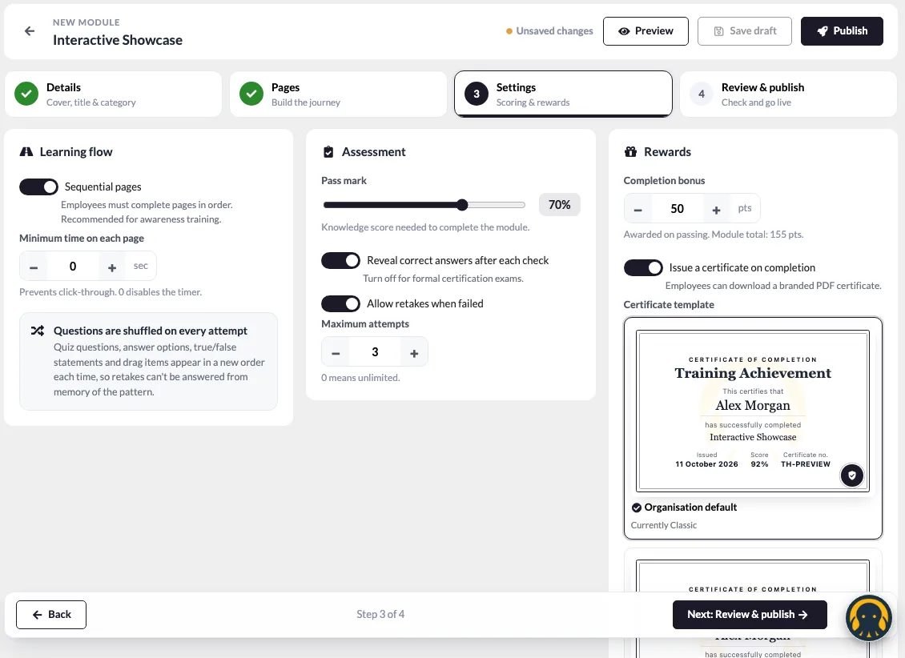Open Review & publish step
The image size is (905, 658).
(788, 94)
